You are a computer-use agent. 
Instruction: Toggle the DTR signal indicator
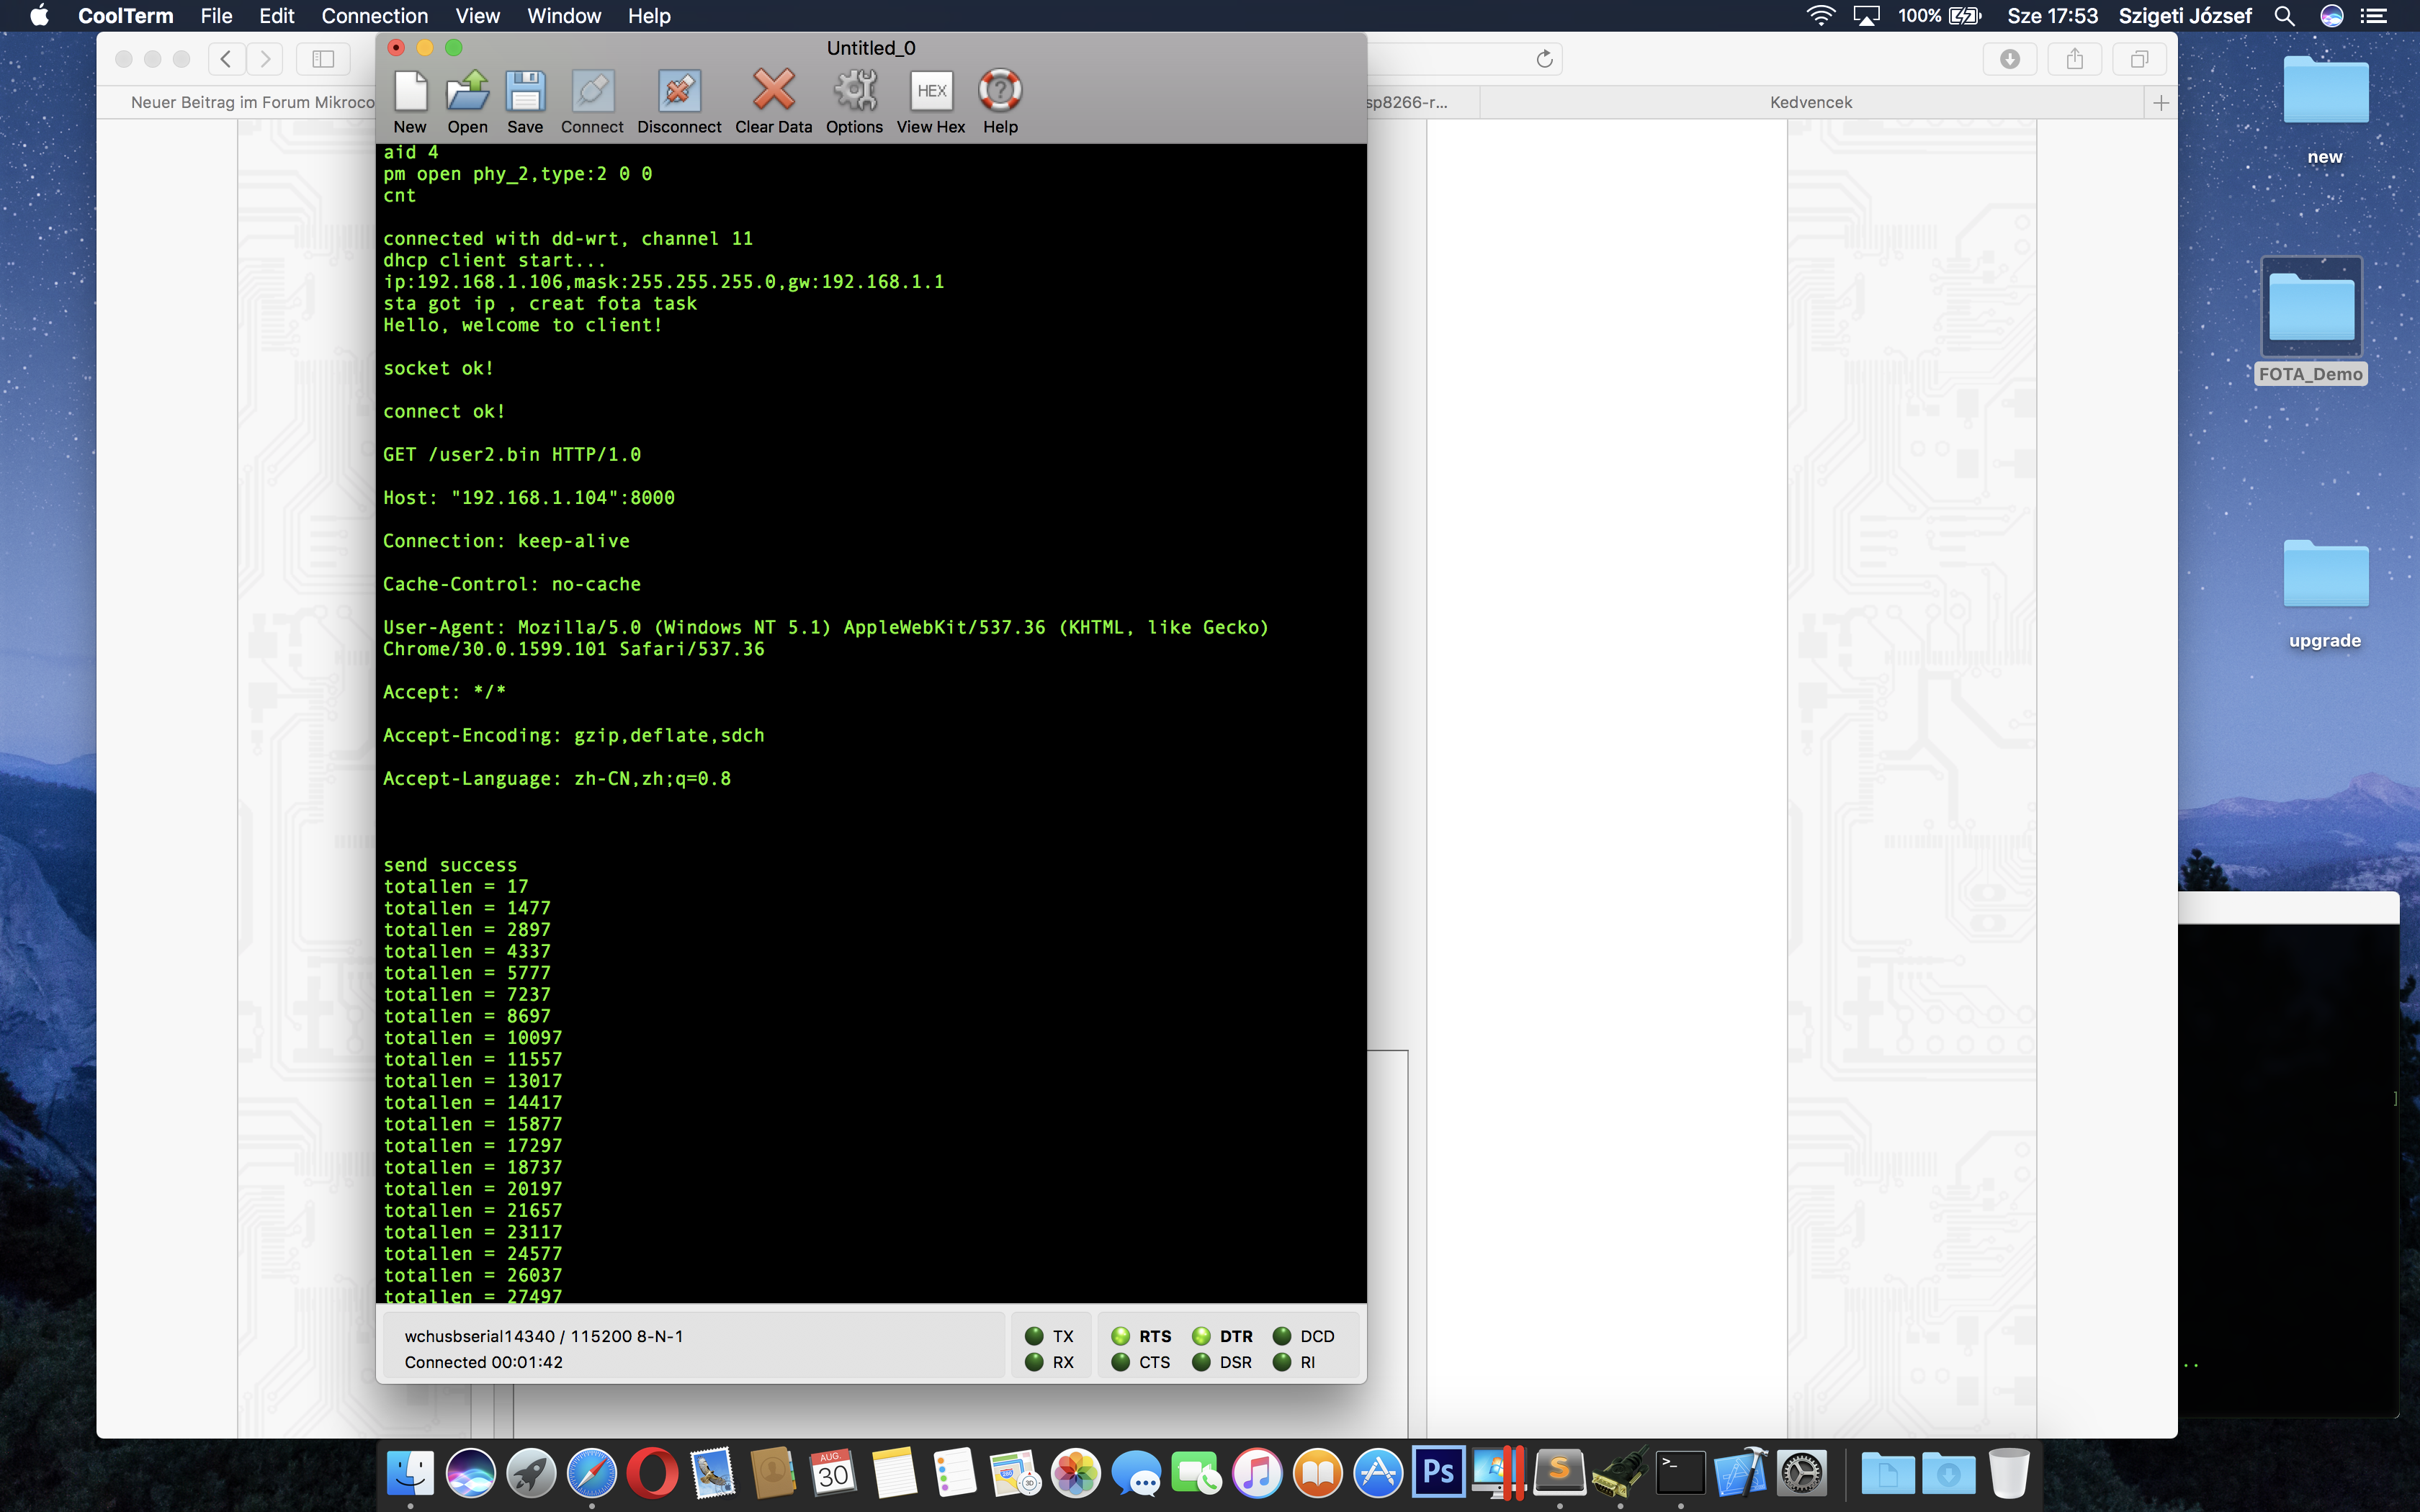coord(1202,1336)
